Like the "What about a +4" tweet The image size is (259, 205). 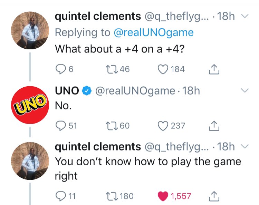coord(163,69)
